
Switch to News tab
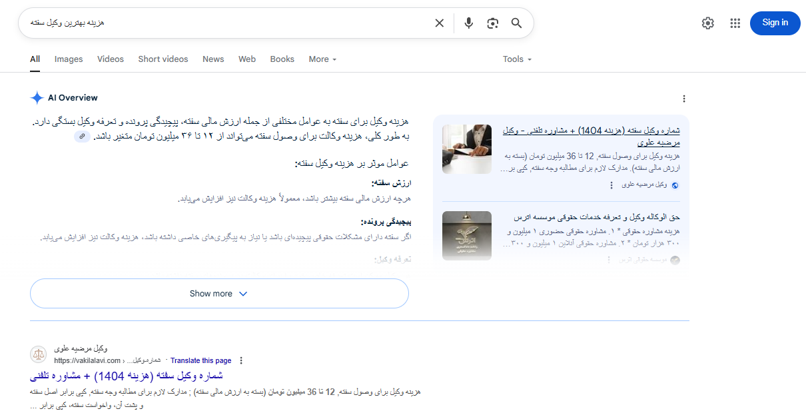click(213, 59)
